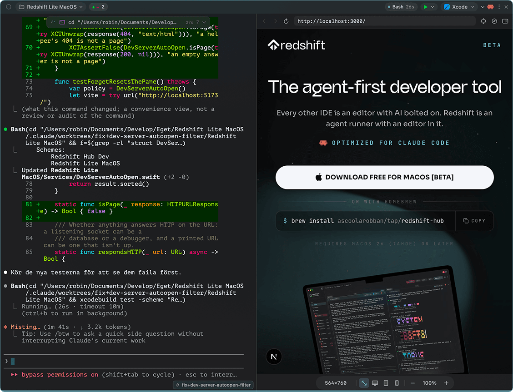Click the 564×760 viewport size readout

tap(335, 383)
